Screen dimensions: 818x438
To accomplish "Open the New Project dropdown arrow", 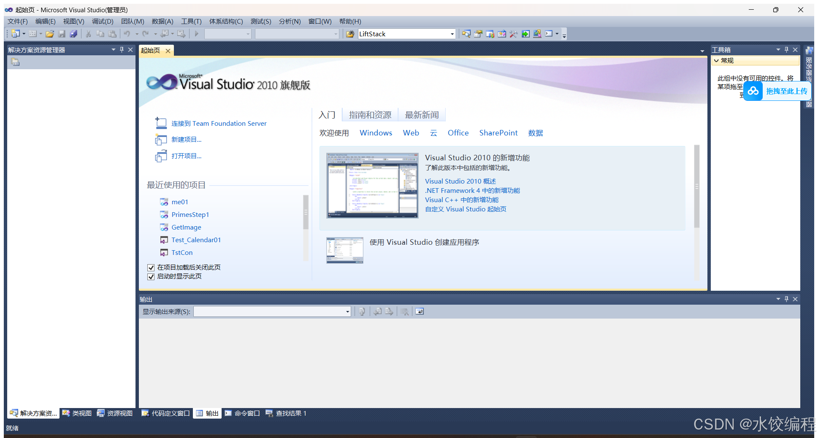I will [x=24, y=34].
